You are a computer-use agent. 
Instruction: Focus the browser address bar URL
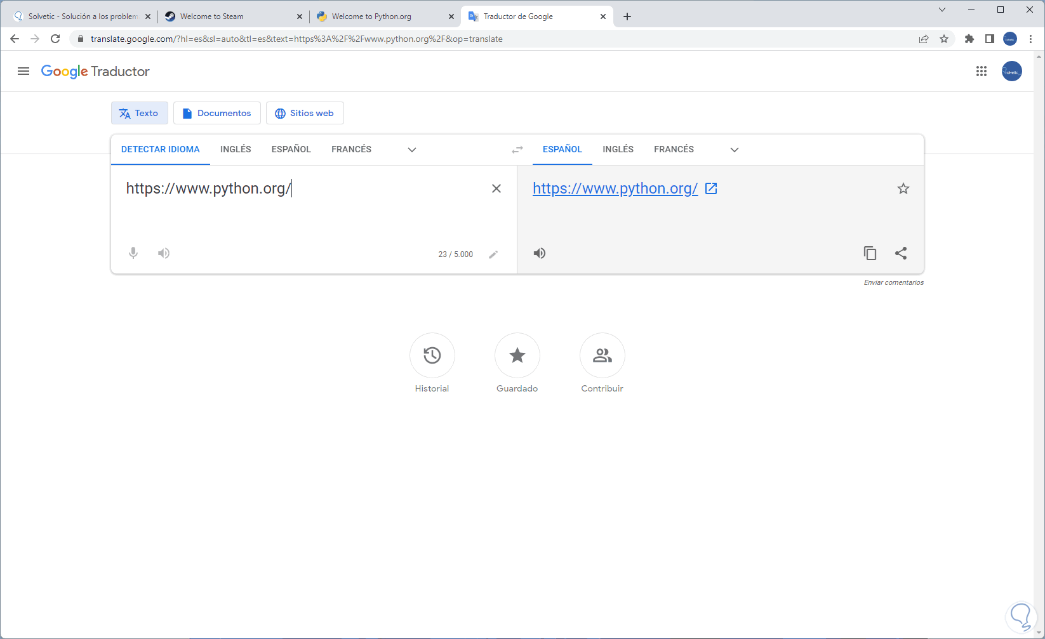296,39
